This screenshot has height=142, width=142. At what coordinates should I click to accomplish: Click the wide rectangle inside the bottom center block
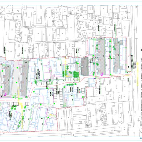(x=80, y=117)
